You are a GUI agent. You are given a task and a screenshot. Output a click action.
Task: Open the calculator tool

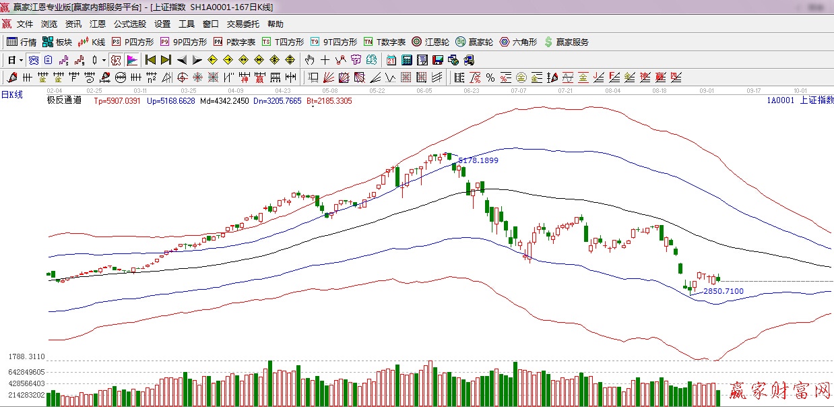[407, 60]
